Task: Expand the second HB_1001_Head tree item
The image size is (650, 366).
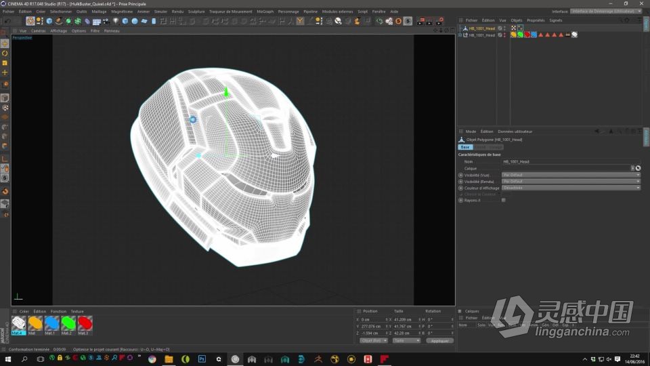Action: pos(460,35)
